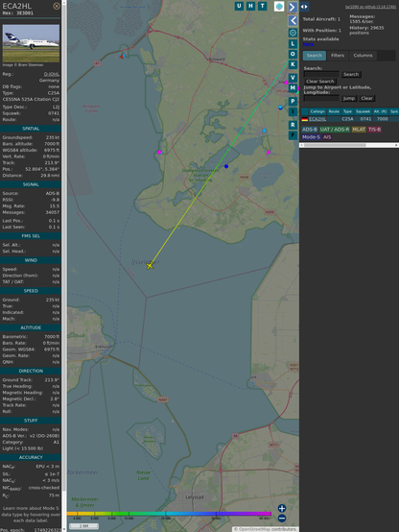Click the SPATIAL section header

[31, 129]
